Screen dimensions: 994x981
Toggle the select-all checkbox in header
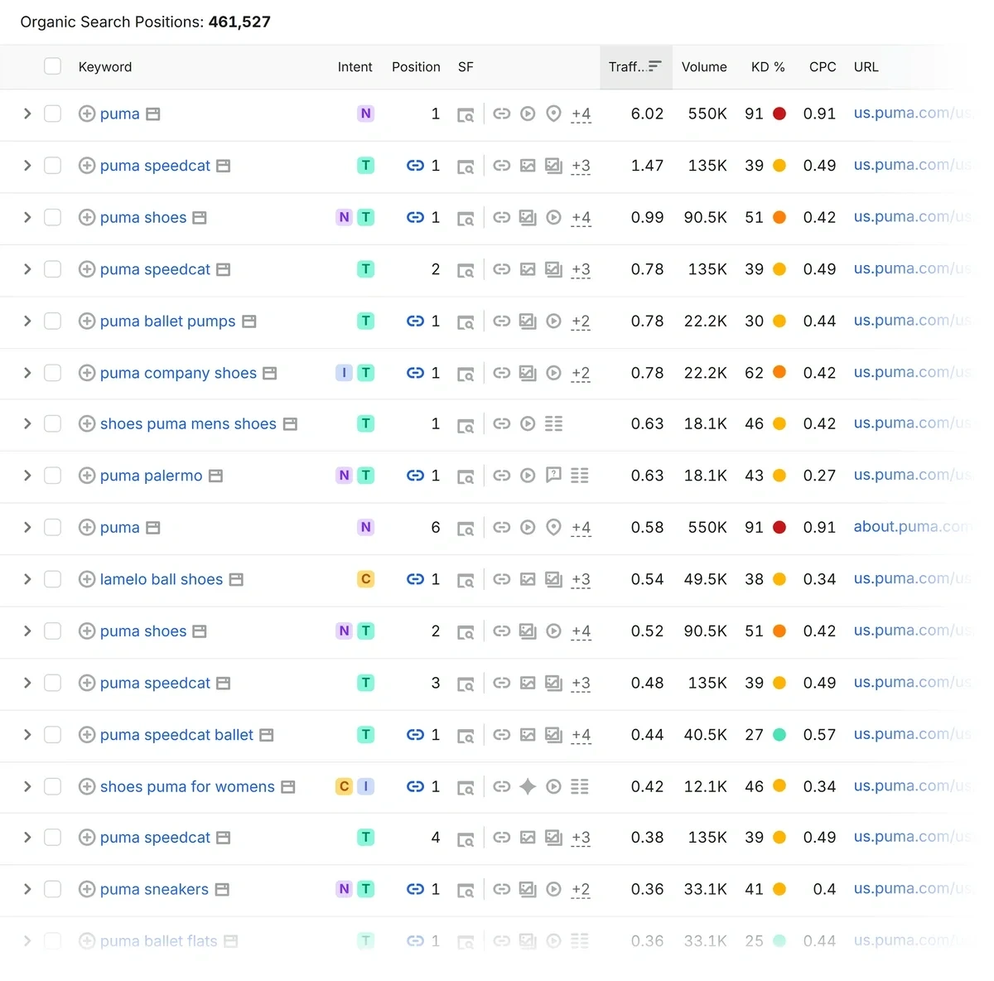pyautogui.click(x=53, y=66)
